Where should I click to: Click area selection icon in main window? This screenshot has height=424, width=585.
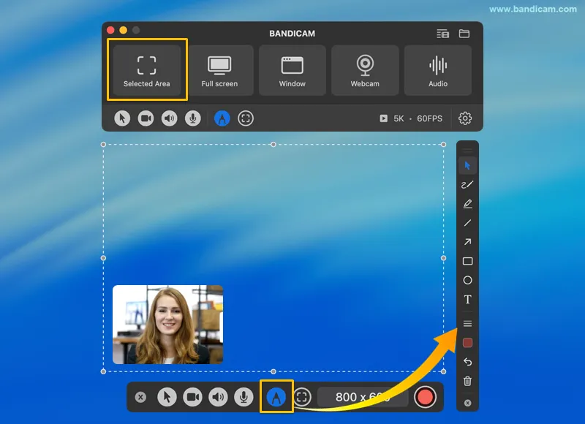click(246, 118)
